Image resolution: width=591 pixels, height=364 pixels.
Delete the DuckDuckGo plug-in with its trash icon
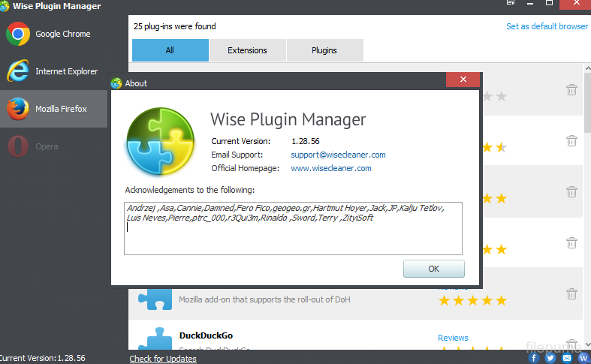(x=571, y=344)
